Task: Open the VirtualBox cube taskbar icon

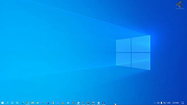Action: (83, 103)
